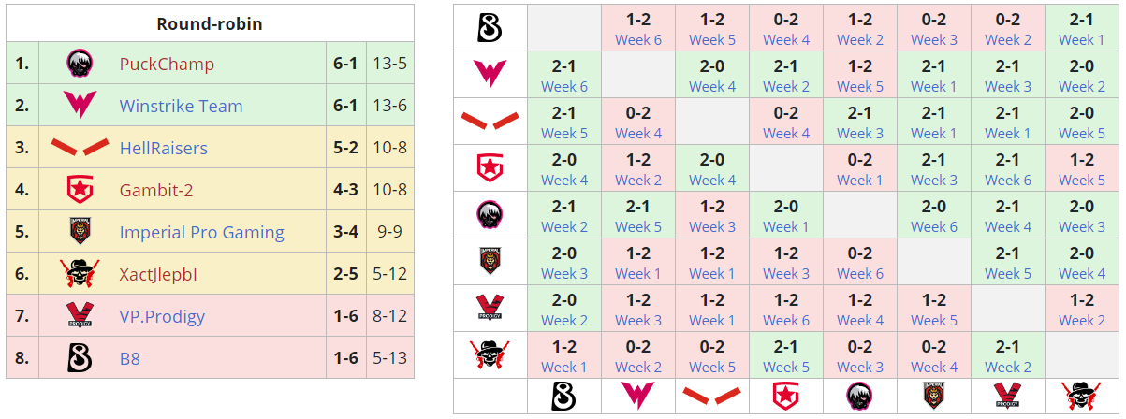Click the PuckChamp logo in the standings table
1126x419 pixels.
click(x=79, y=64)
